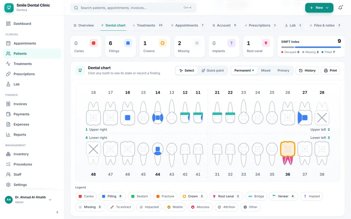Open Reports in the sidebar
351x219 pixels.
(32, 134)
